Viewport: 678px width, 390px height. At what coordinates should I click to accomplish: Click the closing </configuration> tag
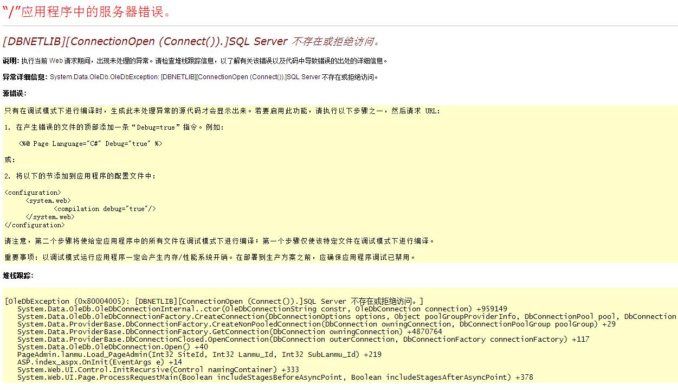35,225
